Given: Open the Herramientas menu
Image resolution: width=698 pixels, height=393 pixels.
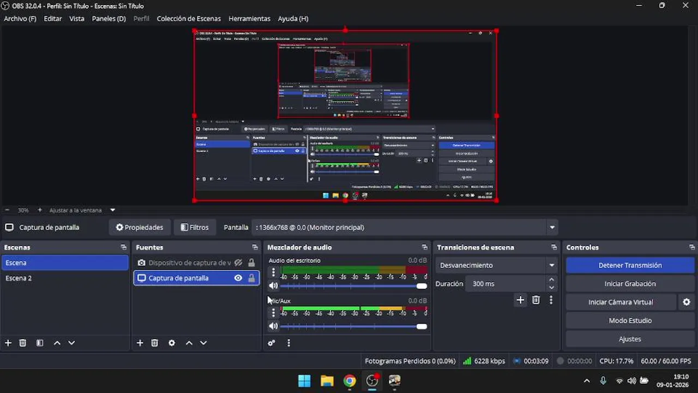Looking at the screenshot, I should 249,19.
